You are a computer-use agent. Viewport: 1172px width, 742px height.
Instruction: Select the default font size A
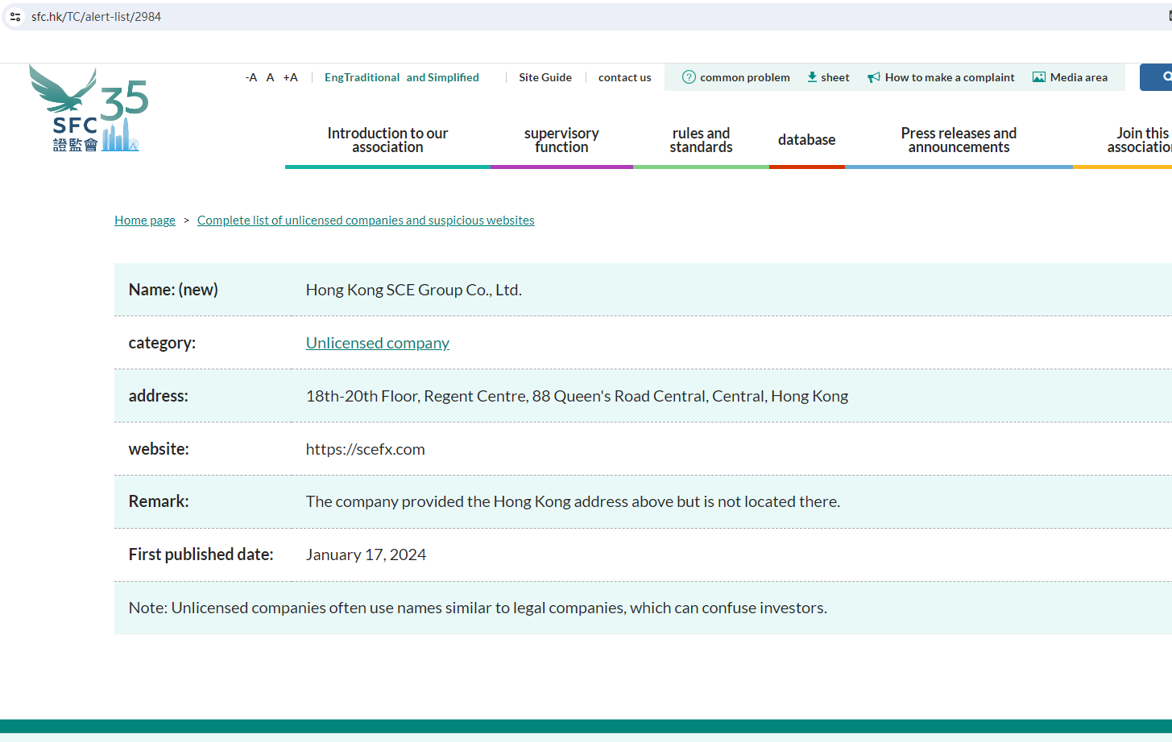coord(271,77)
